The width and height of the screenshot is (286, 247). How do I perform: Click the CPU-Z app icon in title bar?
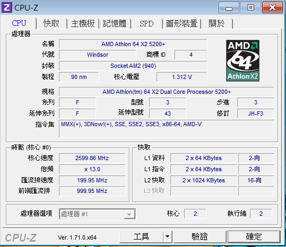click(x=7, y=7)
